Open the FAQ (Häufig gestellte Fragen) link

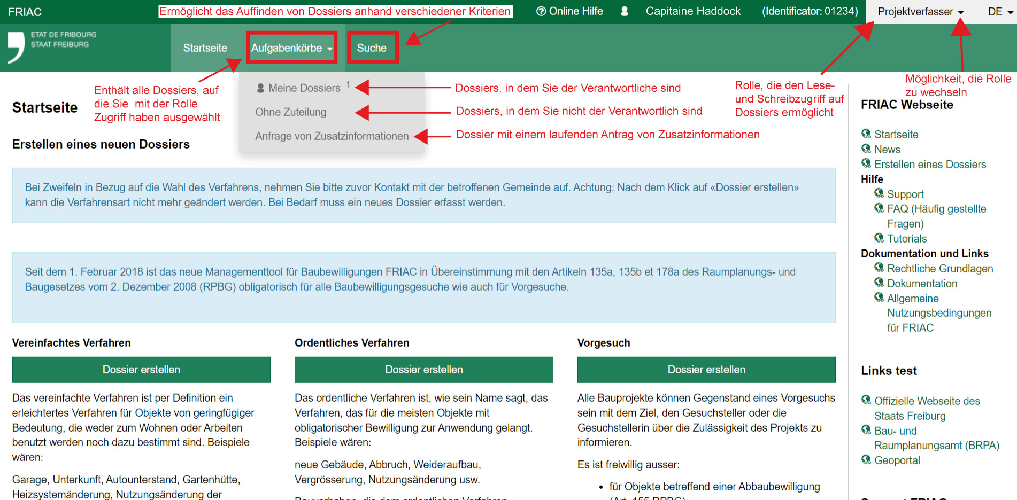(x=936, y=209)
